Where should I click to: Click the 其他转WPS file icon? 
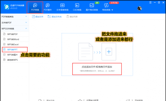[4, 60]
